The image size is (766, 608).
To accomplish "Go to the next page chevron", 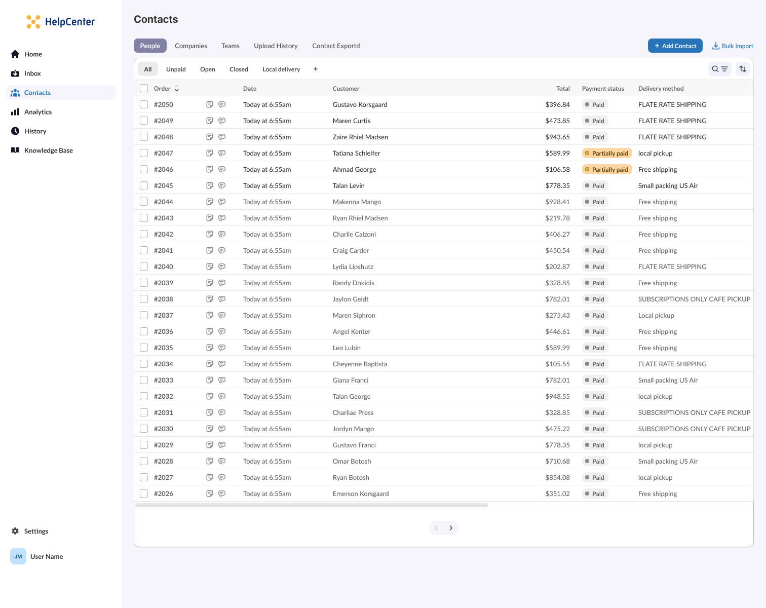I will (x=451, y=528).
